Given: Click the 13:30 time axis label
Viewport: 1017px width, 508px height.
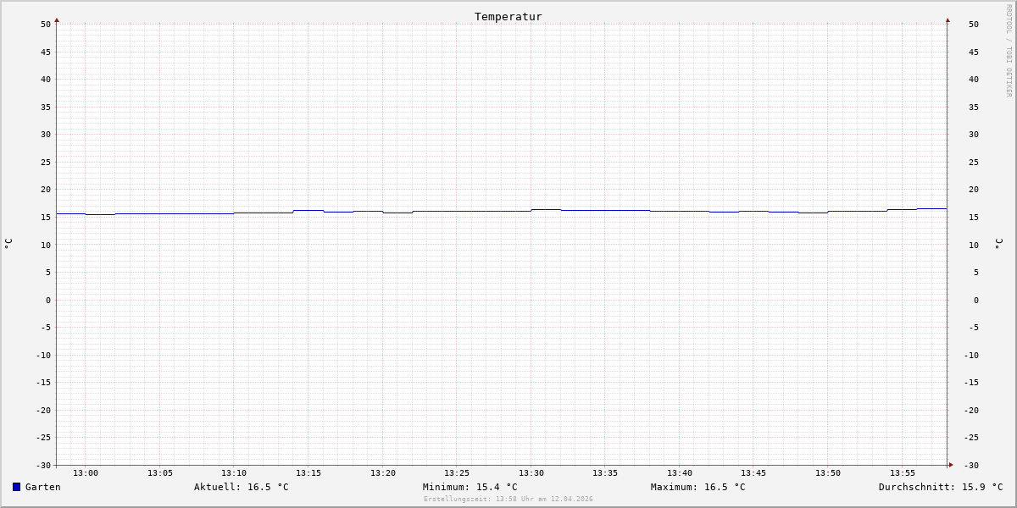Looking at the screenshot, I should (531, 472).
